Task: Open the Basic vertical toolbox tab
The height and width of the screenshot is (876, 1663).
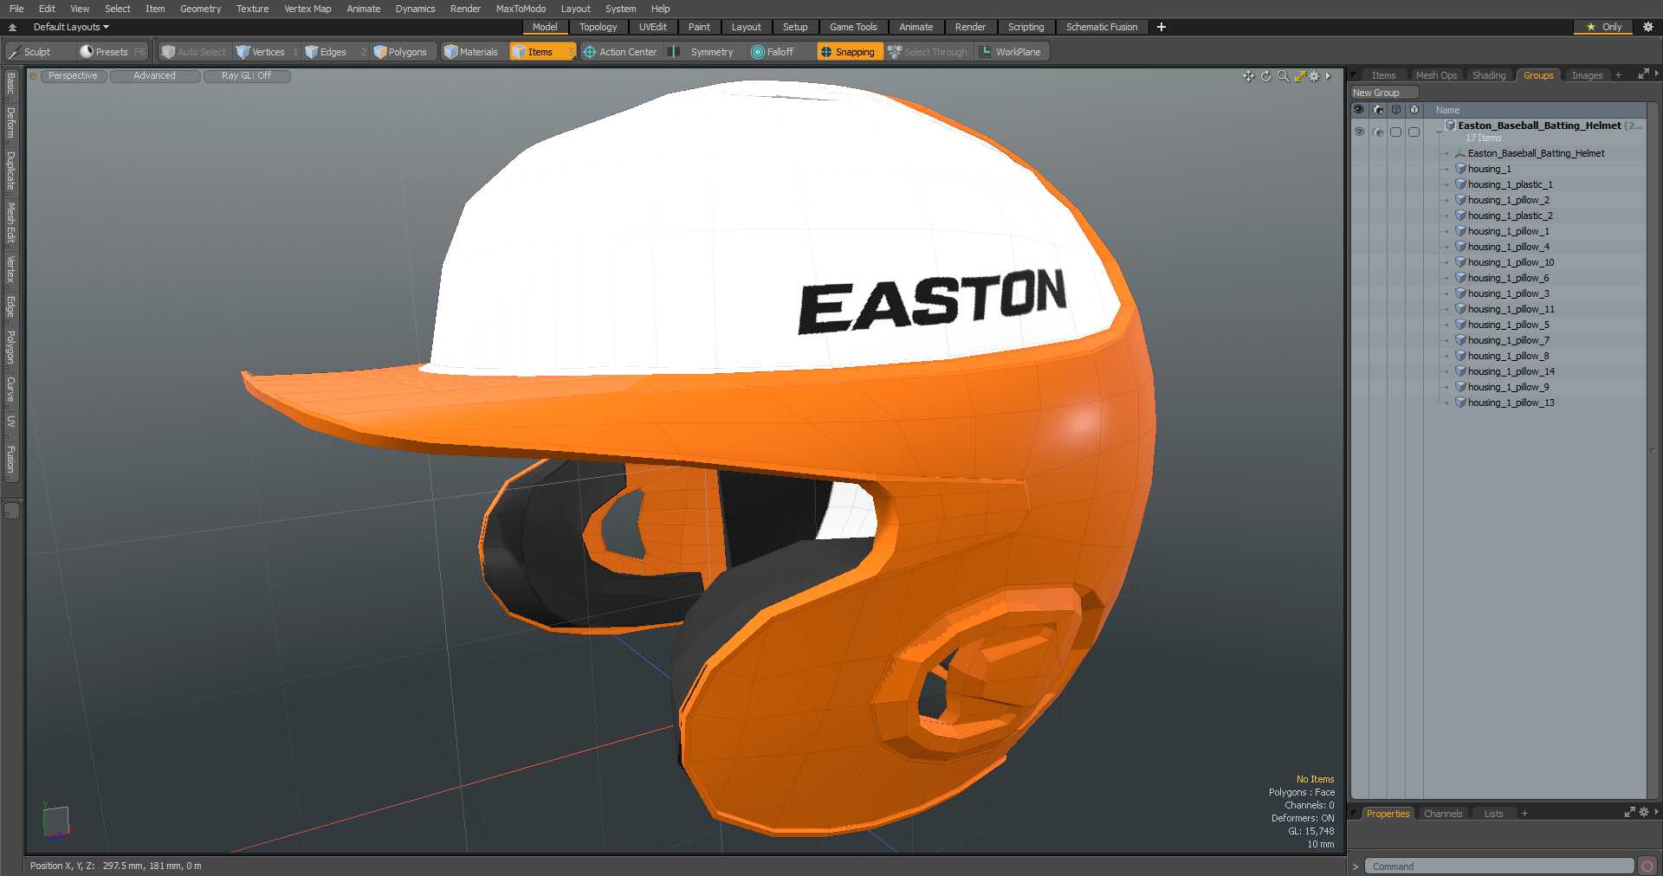Action: (11, 83)
